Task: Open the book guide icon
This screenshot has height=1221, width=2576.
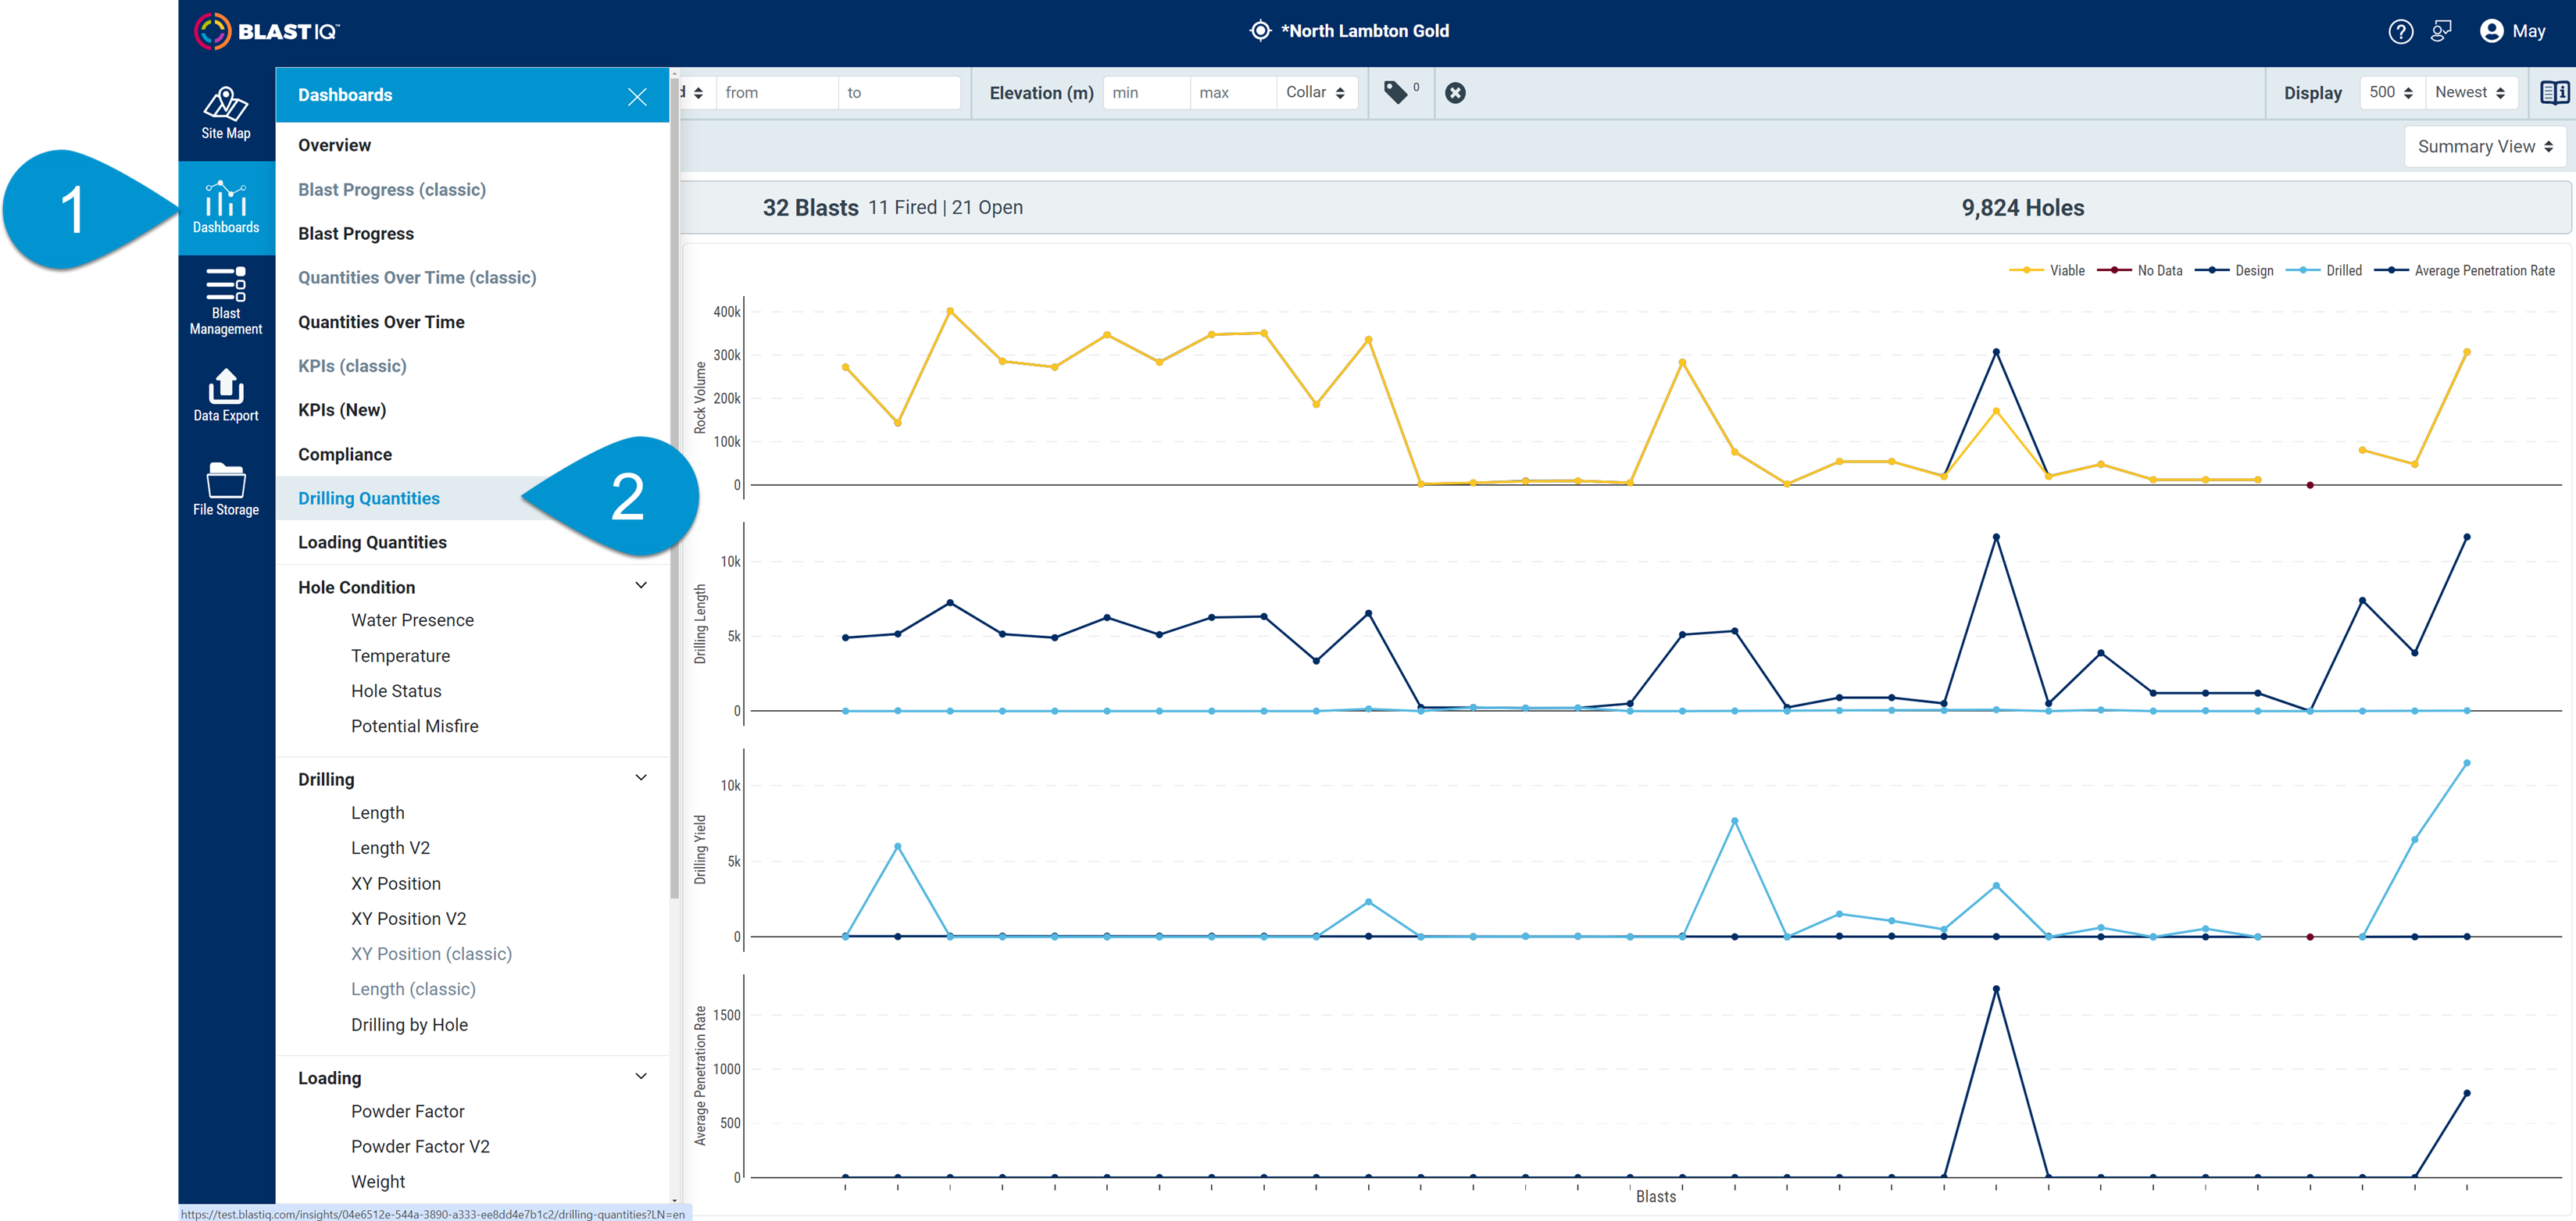Action: click(x=2554, y=93)
